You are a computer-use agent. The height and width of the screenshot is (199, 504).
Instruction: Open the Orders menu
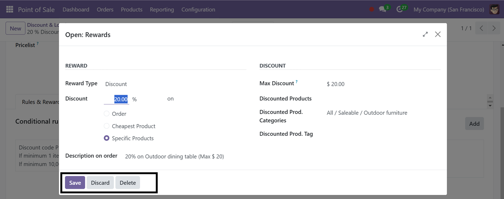click(105, 9)
